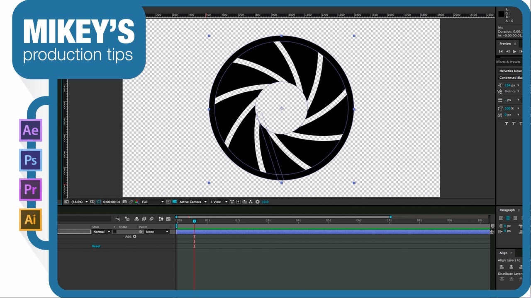Open the Parent None dropdown
The image size is (531, 298).
[157, 232]
